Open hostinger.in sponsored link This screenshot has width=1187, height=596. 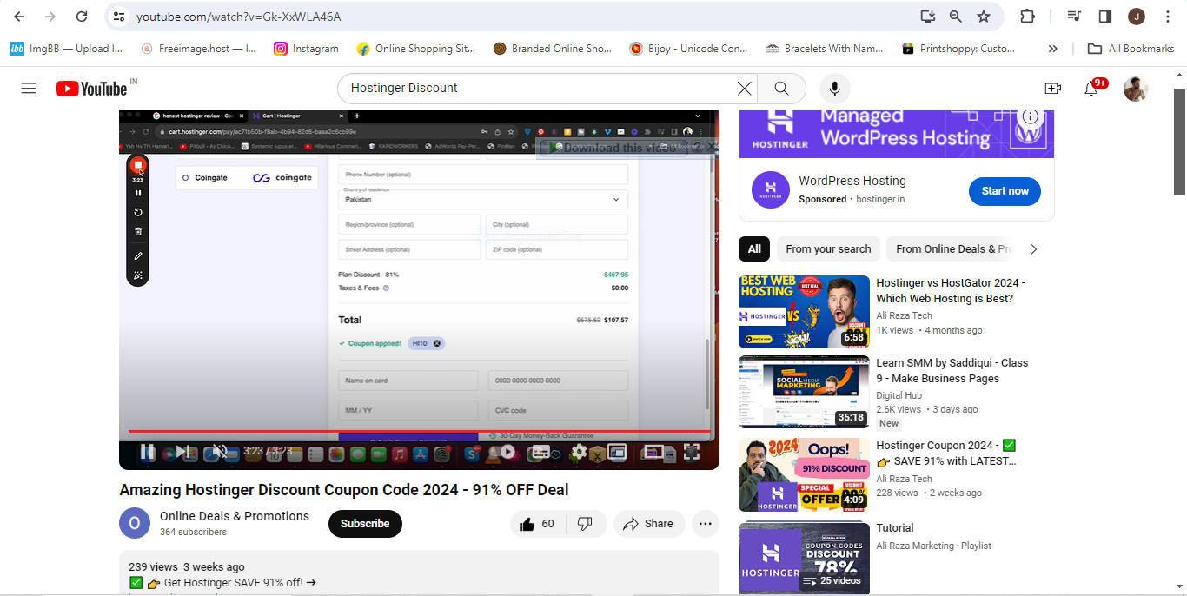pos(880,199)
